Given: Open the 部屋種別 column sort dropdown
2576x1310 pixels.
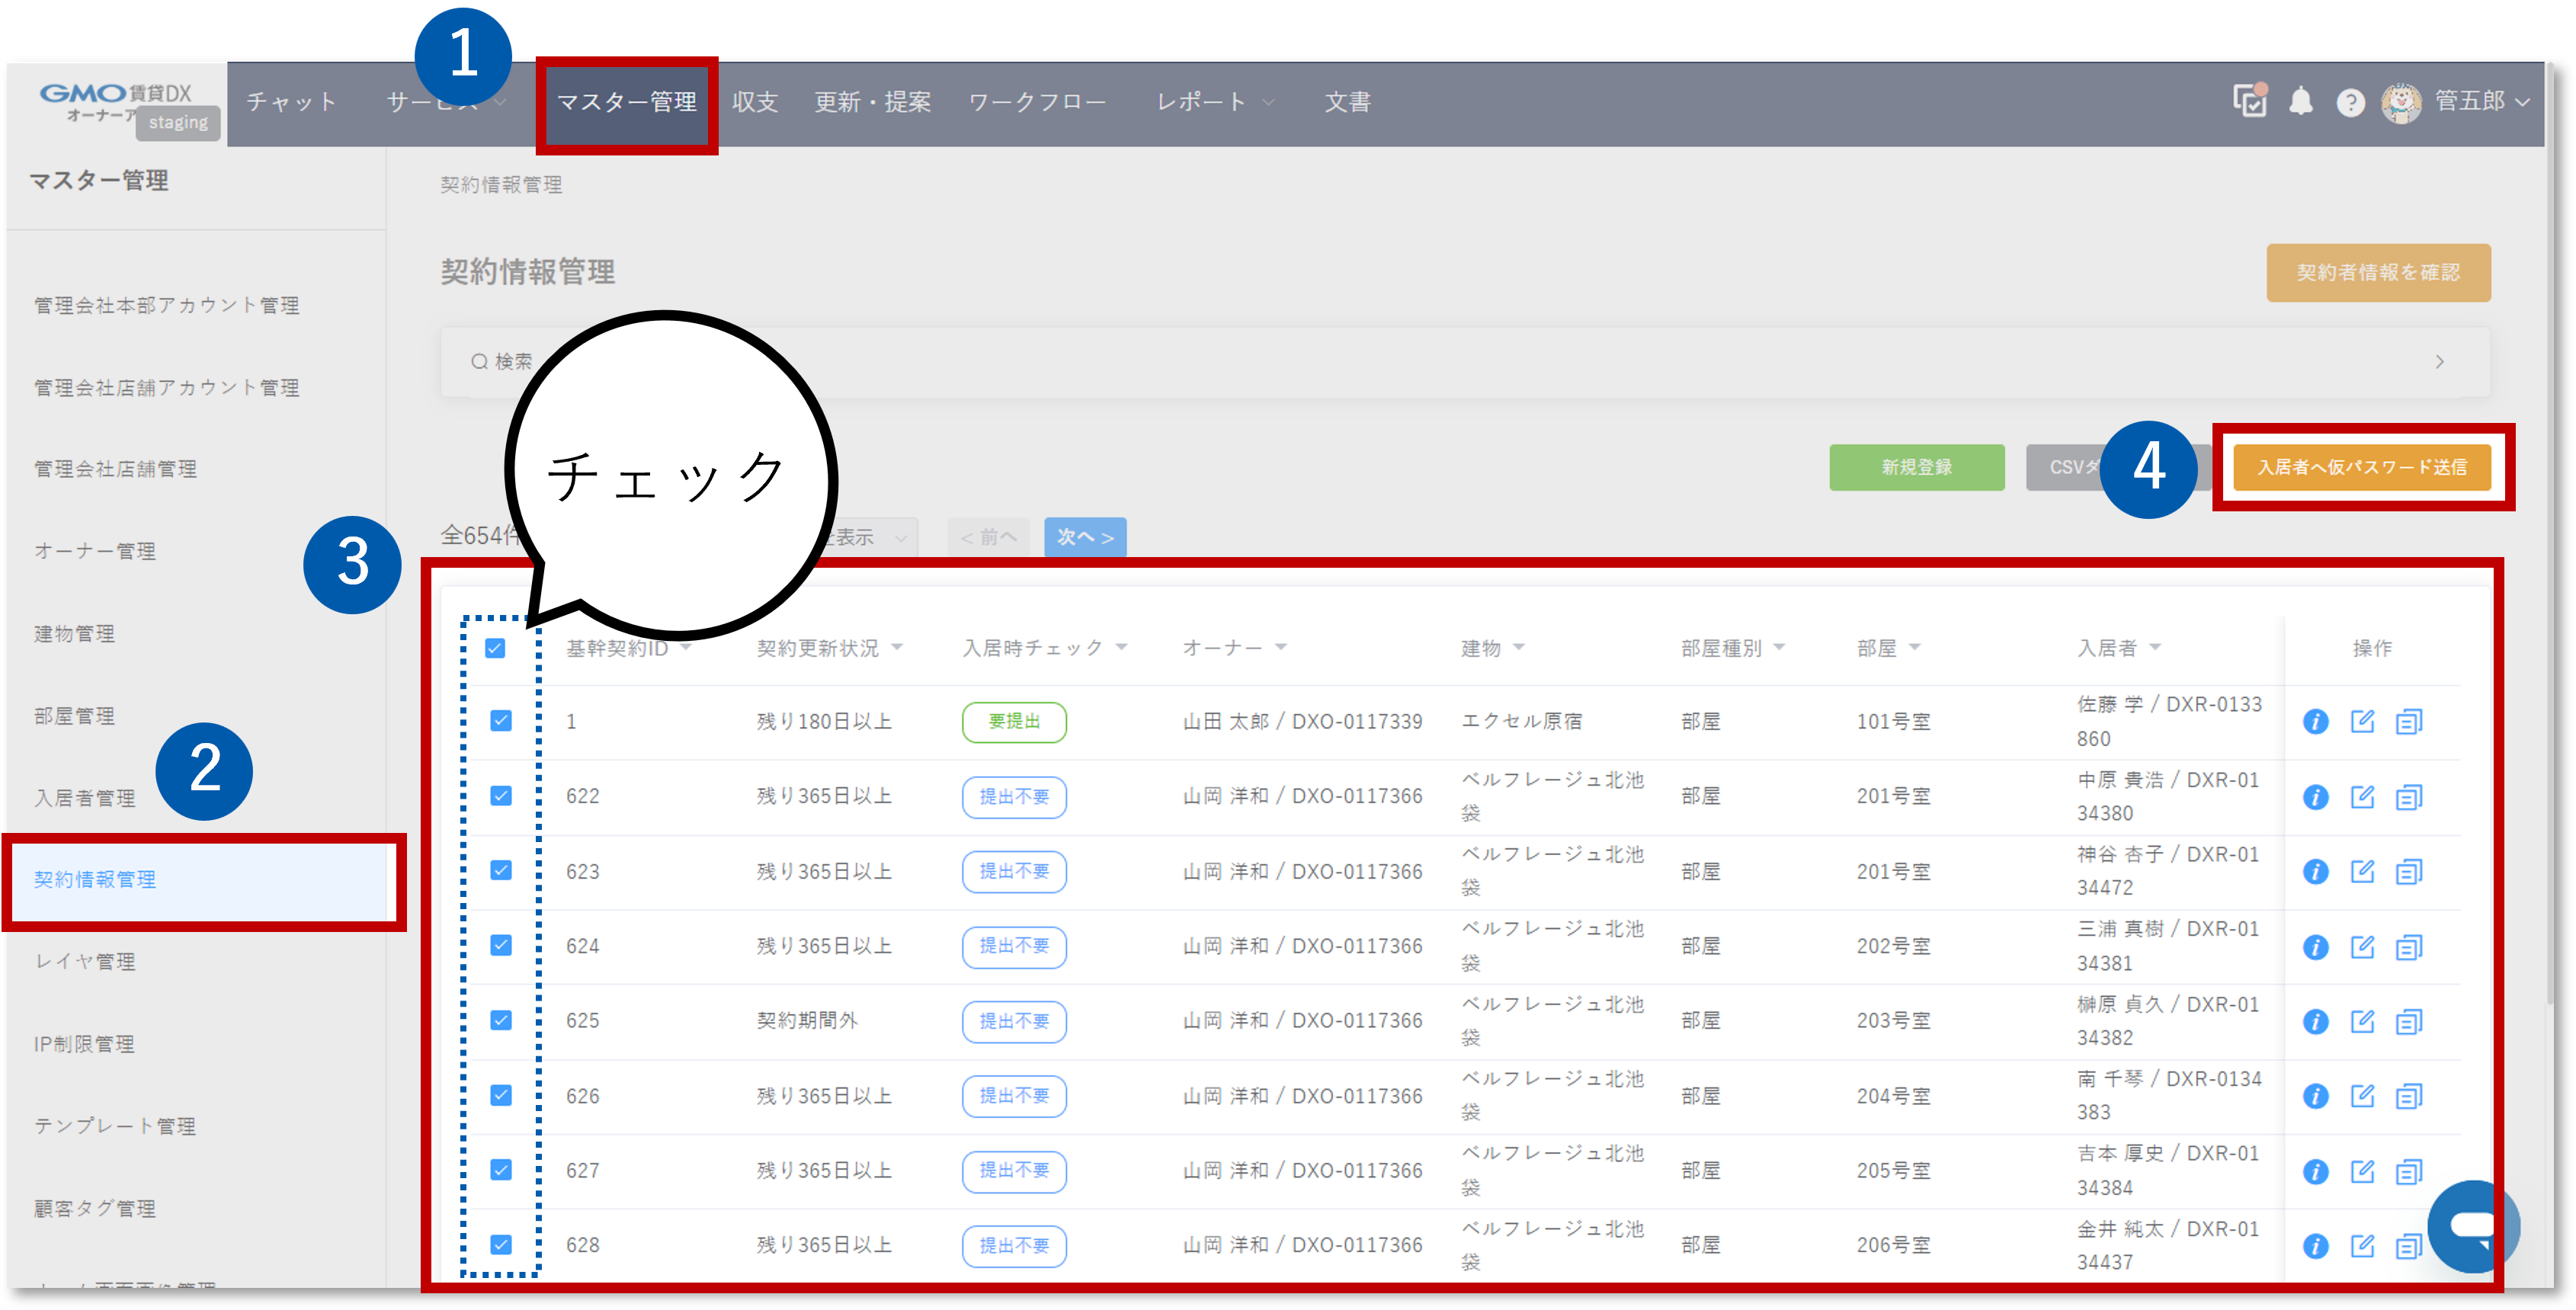Looking at the screenshot, I should (1780, 647).
